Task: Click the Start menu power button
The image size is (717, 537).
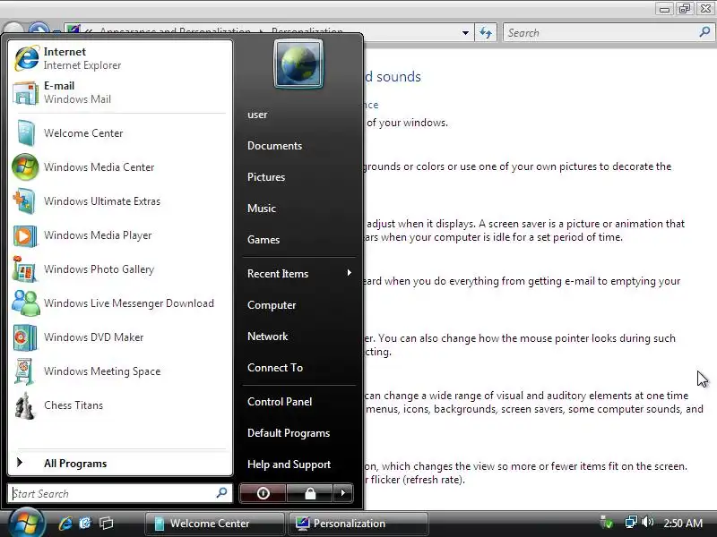Action: coord(263,493)
